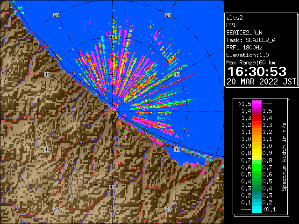Click the radar site name 'ilts2'

[x=235, y=18]
